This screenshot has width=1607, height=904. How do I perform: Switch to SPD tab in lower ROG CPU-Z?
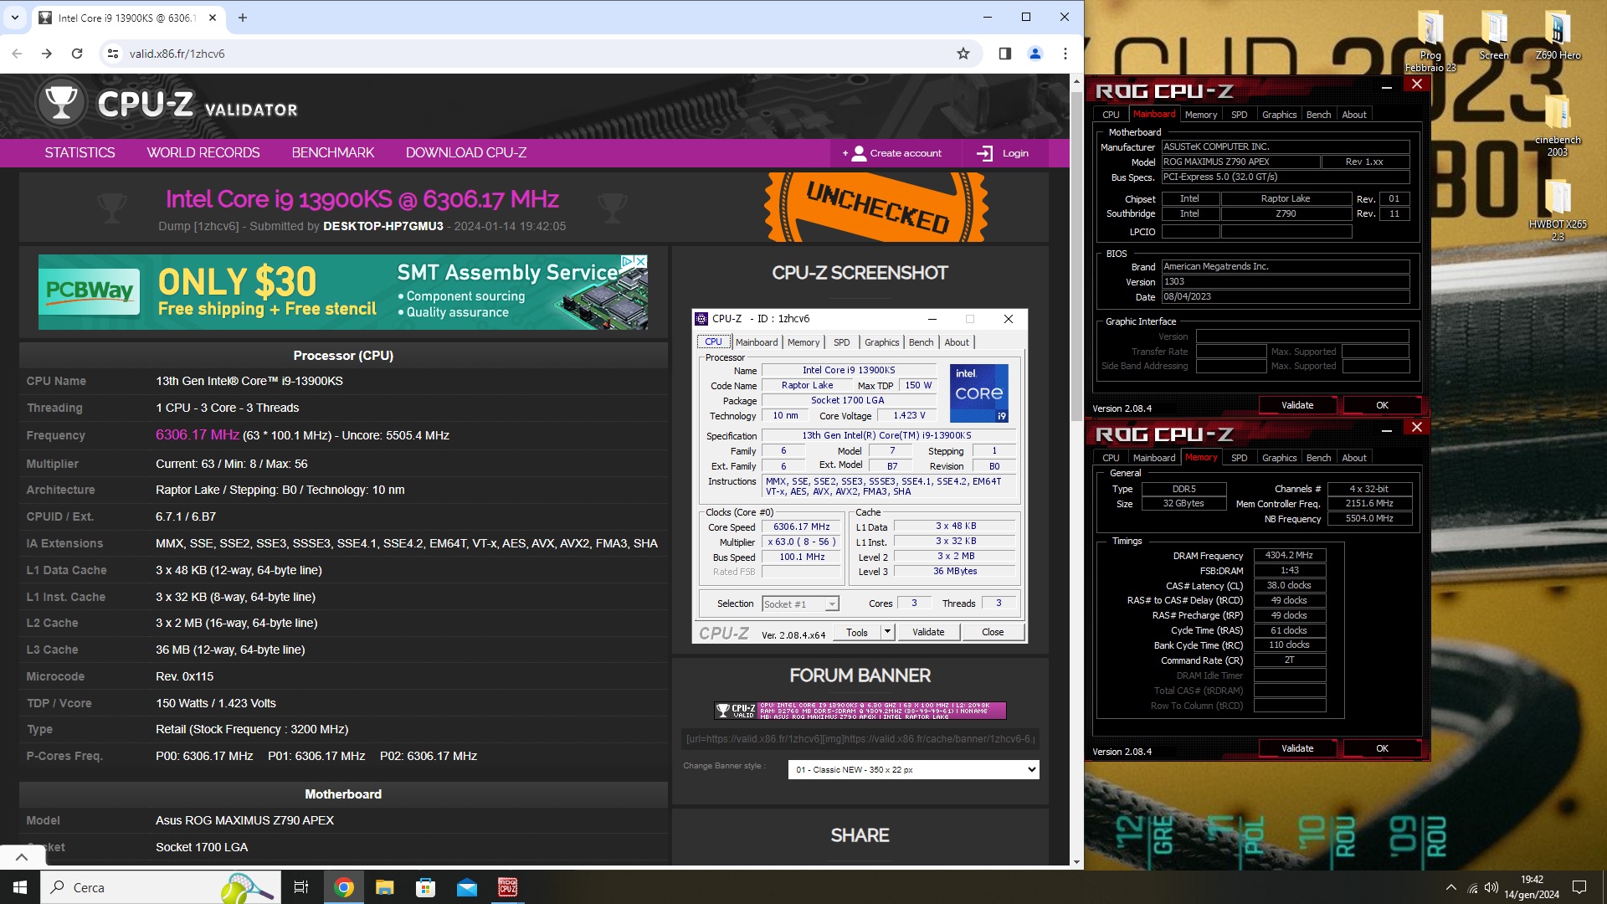click(x=1239, y=458)
